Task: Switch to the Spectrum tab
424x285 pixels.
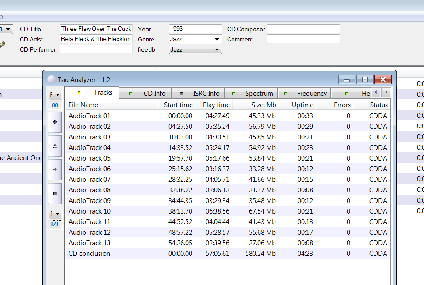Action: (x=251, y=94)
